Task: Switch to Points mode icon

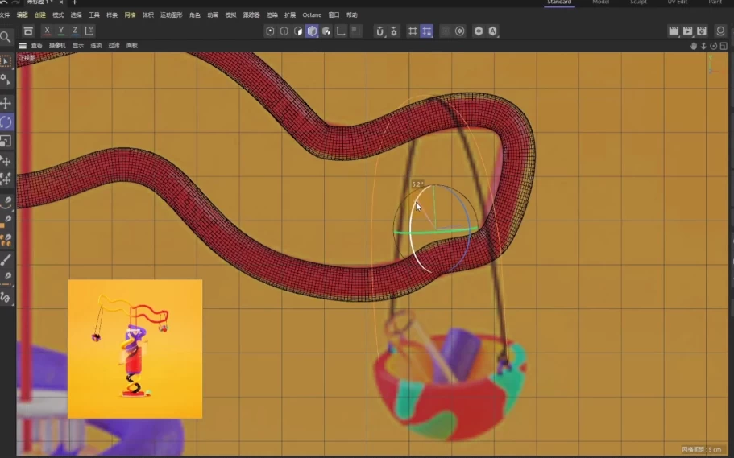Action: tap(270, 31)
